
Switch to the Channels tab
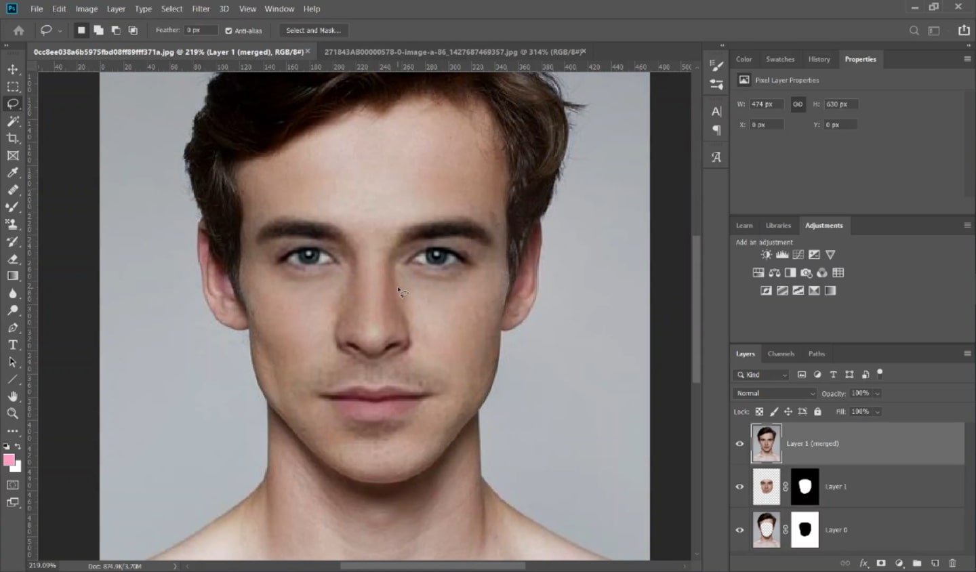click(781, 353)
